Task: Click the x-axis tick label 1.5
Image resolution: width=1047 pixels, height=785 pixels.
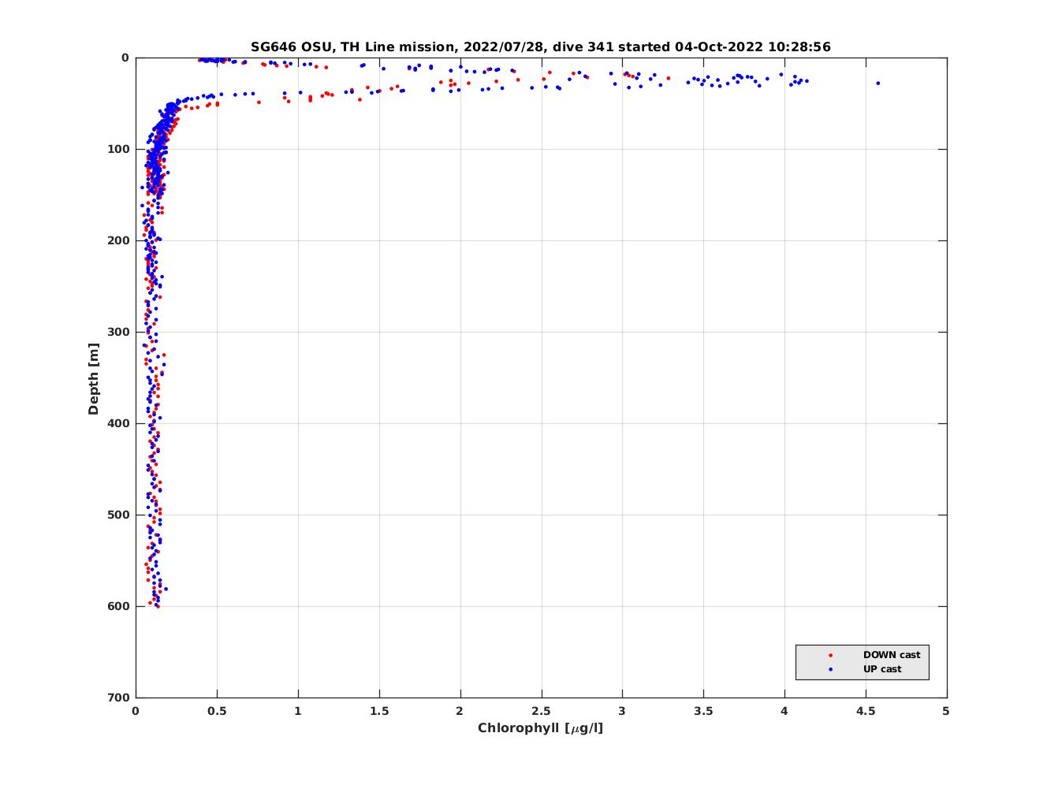Action: pos(379,711)
